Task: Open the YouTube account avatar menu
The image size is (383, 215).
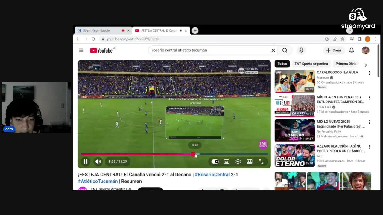Action: pos(366,50)
